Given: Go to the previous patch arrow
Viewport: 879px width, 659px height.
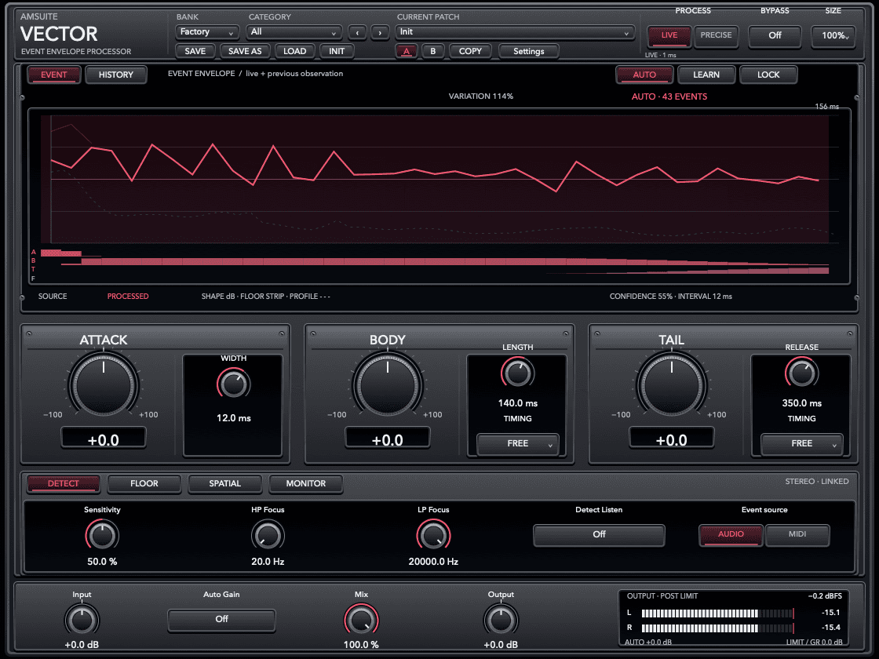Looking at the screenshot, I should pyautogui.click(x=357, y=32).
